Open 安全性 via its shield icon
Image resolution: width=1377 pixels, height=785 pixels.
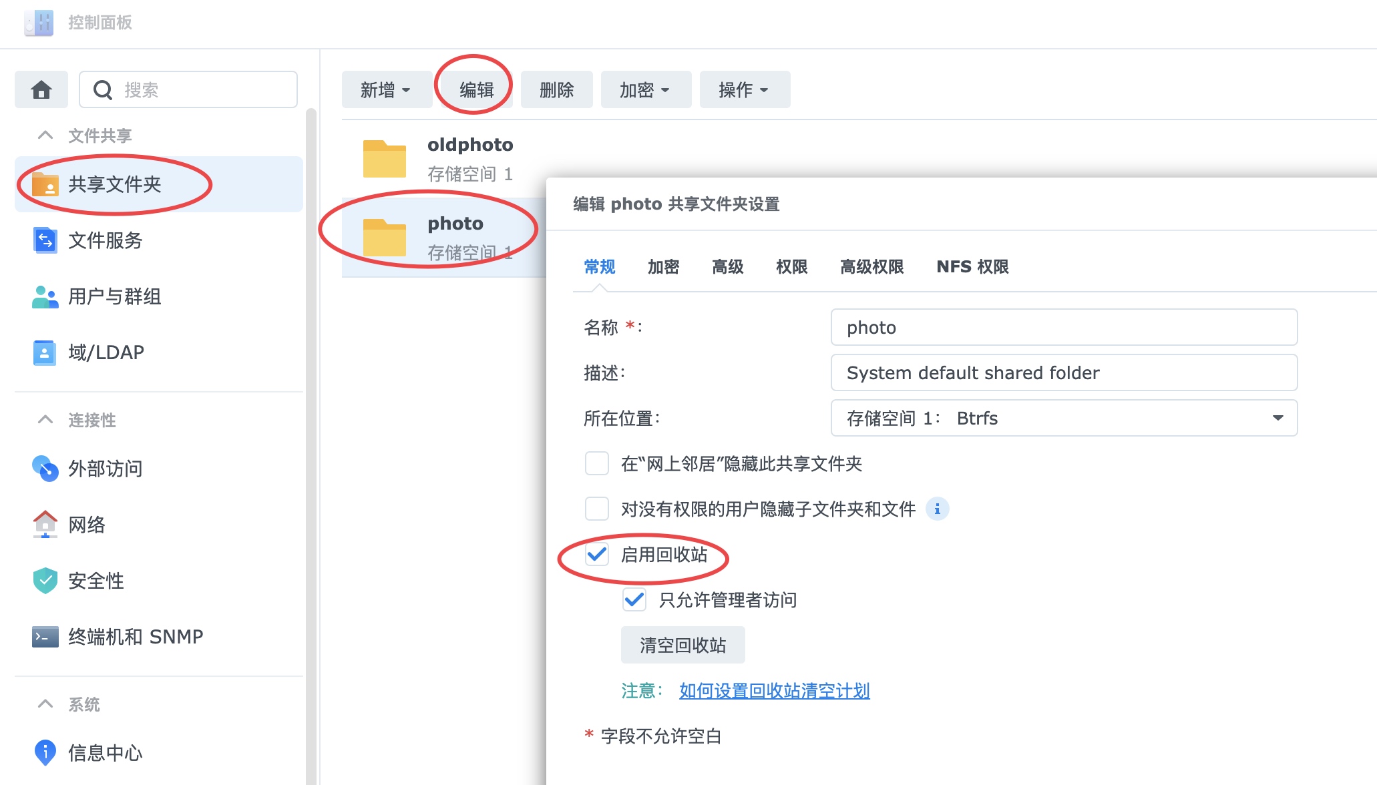45,581
